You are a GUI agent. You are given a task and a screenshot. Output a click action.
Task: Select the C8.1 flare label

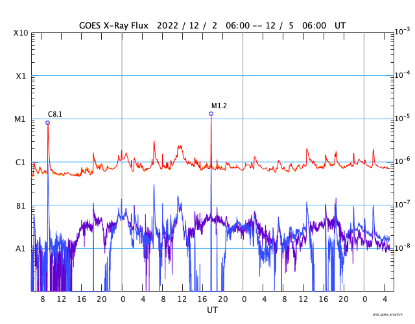pos(55,114)
